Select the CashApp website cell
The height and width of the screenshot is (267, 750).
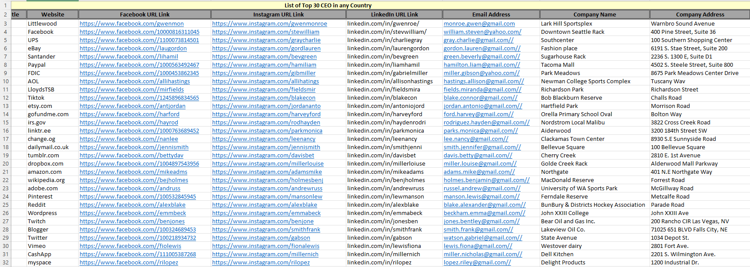click(53, 254)
